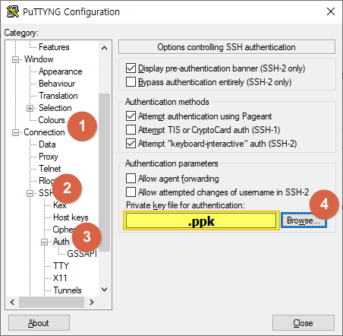Click the vertical scrollbar thumb in tree
Viewport: 343px width, 336px height.
104,173
